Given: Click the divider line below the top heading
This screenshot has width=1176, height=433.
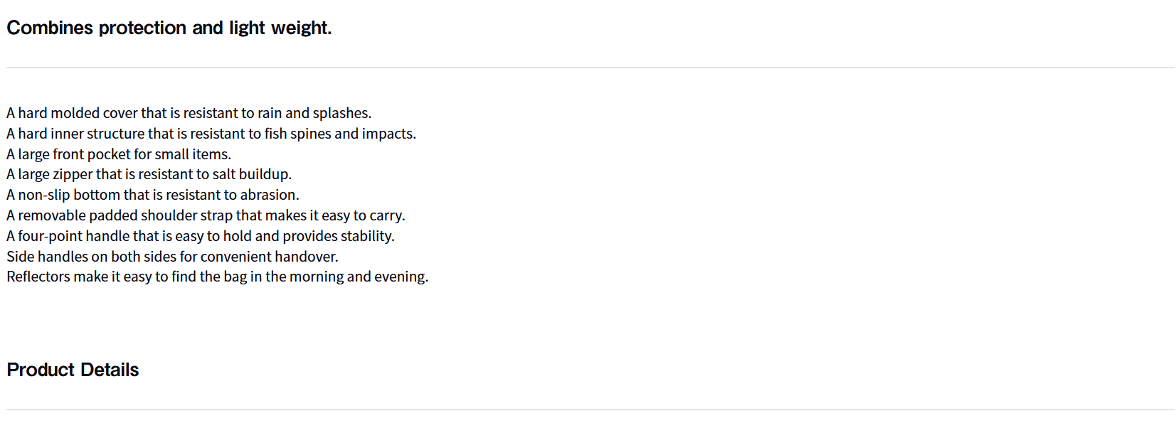Looking at the screenshot, I should tap(590, 68).
